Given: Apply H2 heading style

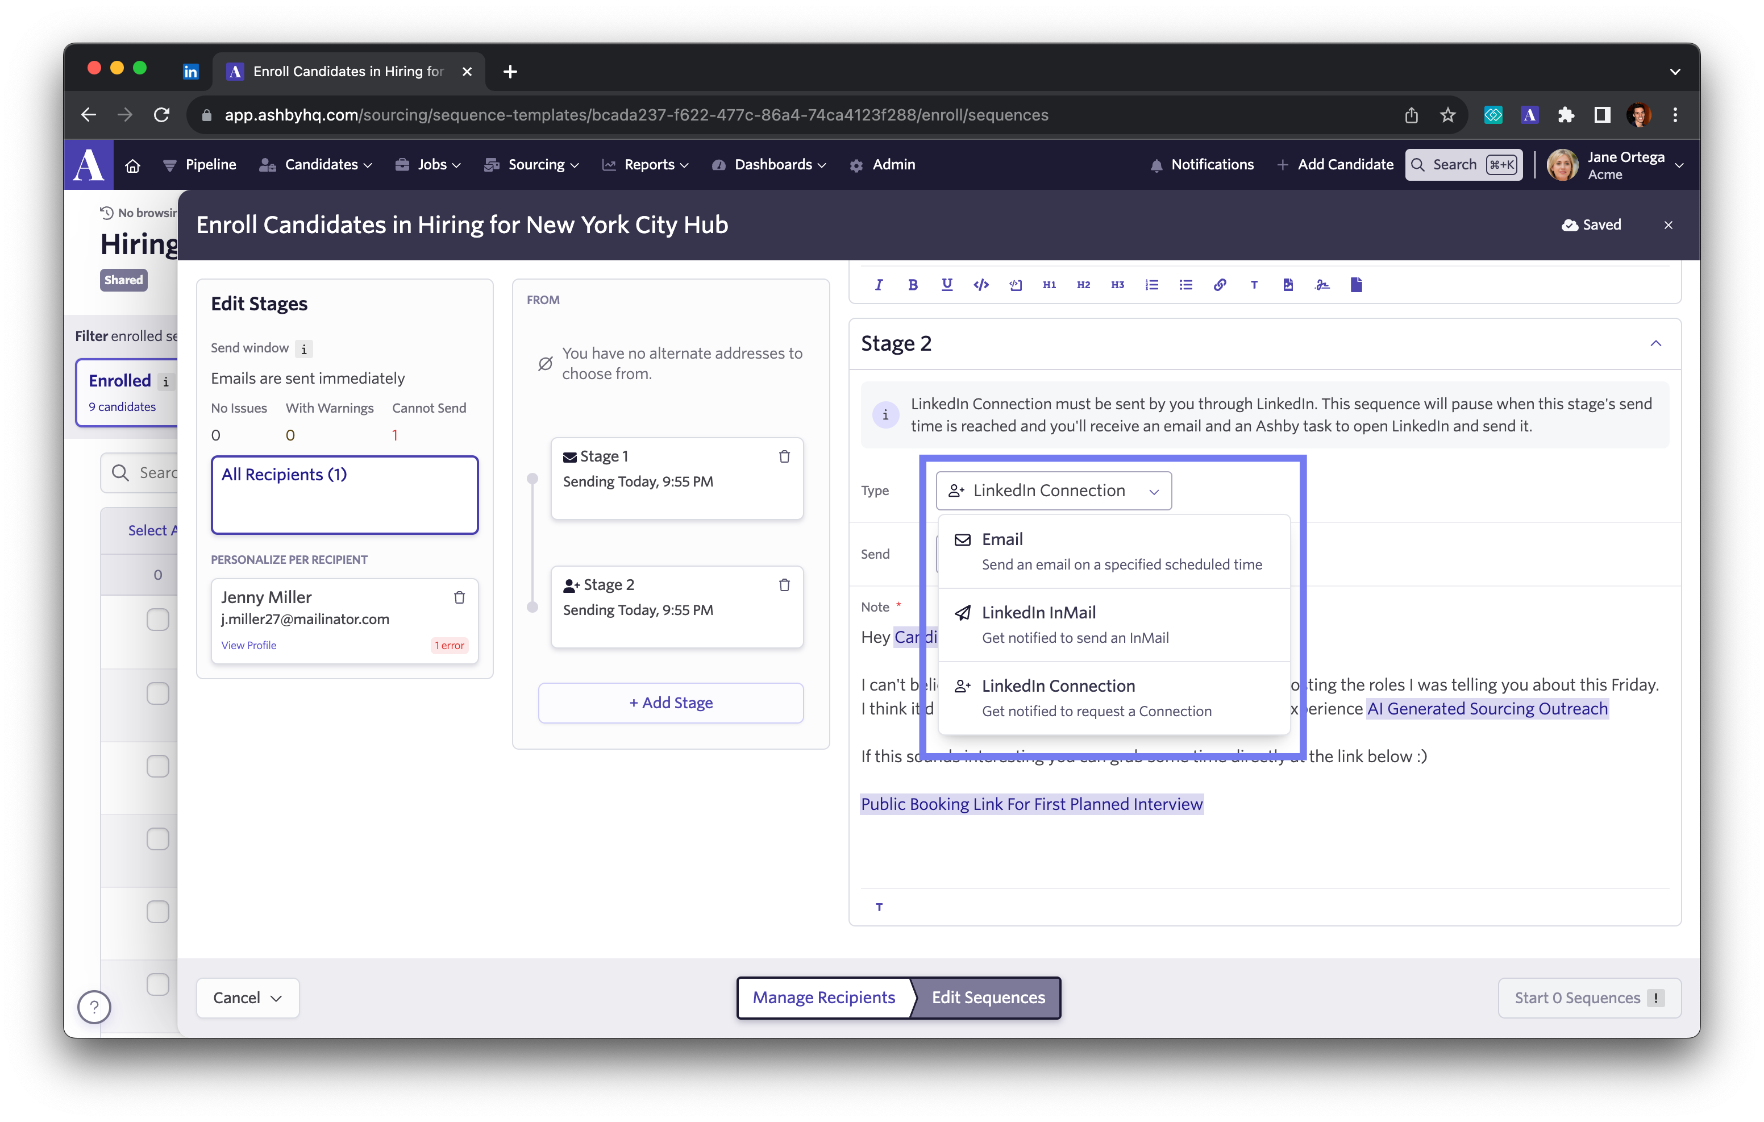Looking at the screenshot, I should tap(1083, 285).
